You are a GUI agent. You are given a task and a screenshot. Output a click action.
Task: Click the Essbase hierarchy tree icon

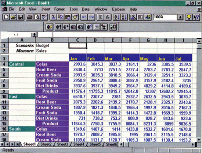(104, 27)
